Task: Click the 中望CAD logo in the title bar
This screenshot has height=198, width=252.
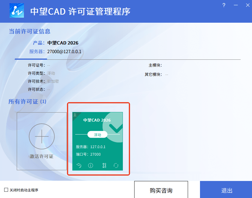Action: (17, 11)
